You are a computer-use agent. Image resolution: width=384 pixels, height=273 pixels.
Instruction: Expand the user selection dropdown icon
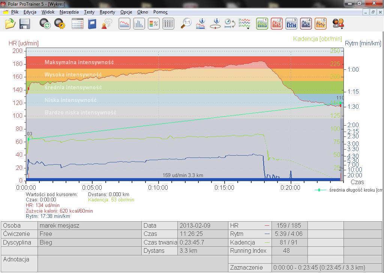pyautogui.click(x=339, y=24)
